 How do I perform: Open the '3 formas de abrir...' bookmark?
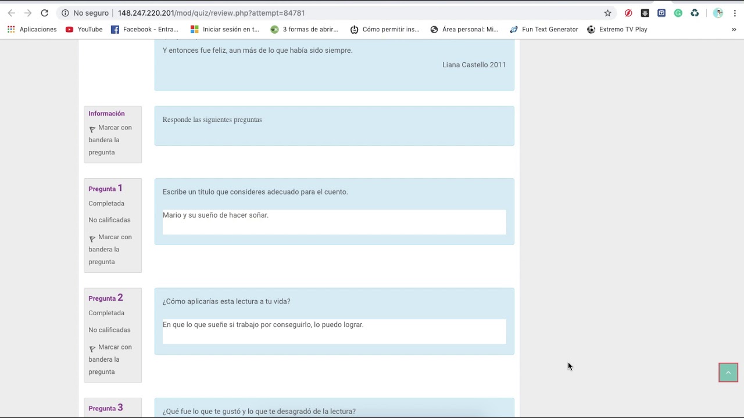pyautogui.click(x=305, y=29)
